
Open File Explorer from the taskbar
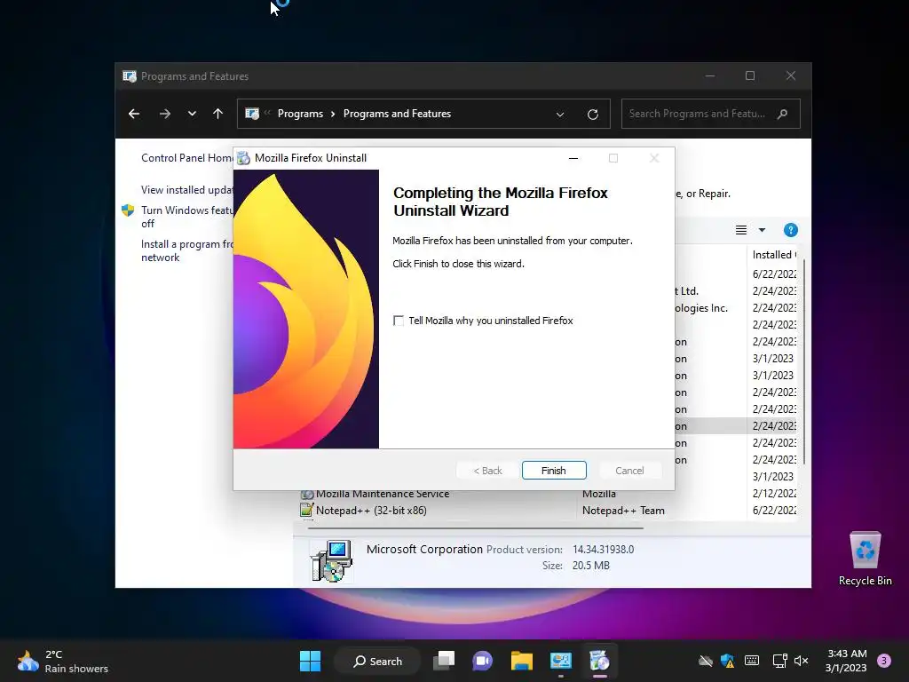tap(522, 661)
